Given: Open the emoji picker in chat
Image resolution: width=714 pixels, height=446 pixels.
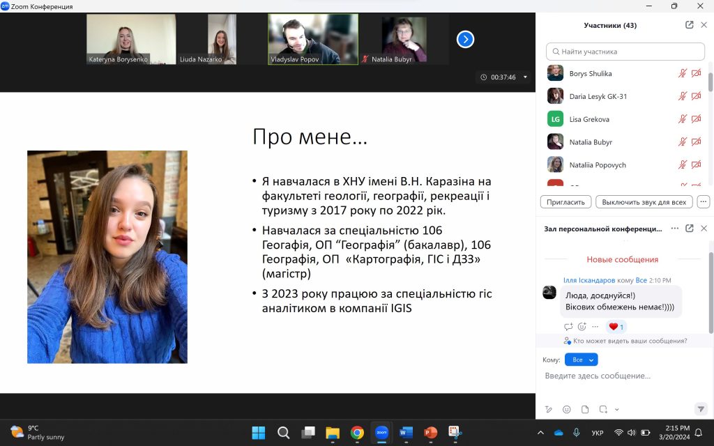Looking at the screenshot, I should (x=565, y=409).
